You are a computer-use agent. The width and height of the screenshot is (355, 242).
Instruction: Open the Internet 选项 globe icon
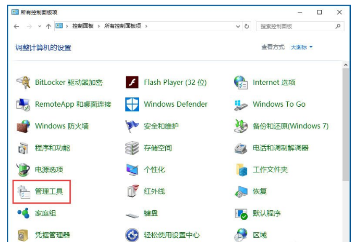[241, 82]
